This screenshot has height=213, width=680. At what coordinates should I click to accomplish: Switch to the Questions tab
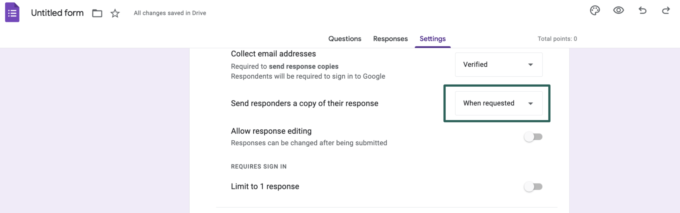(345, 39)
